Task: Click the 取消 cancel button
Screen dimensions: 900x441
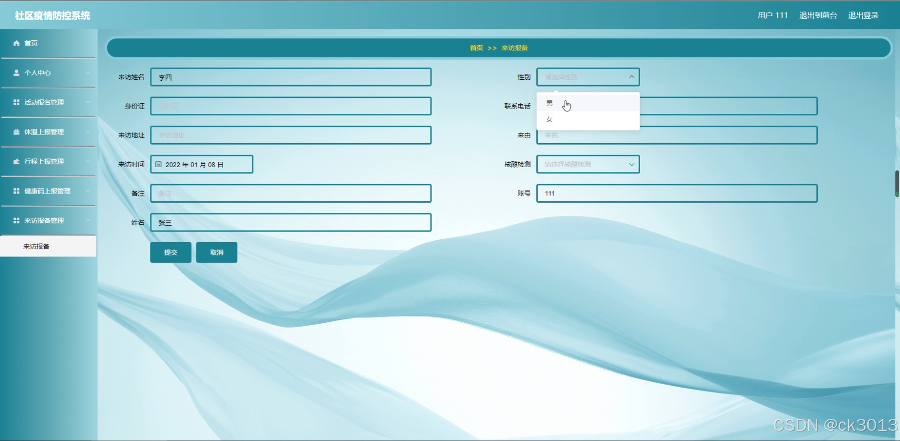Action: pyautogui.click(x=217, y=252)
